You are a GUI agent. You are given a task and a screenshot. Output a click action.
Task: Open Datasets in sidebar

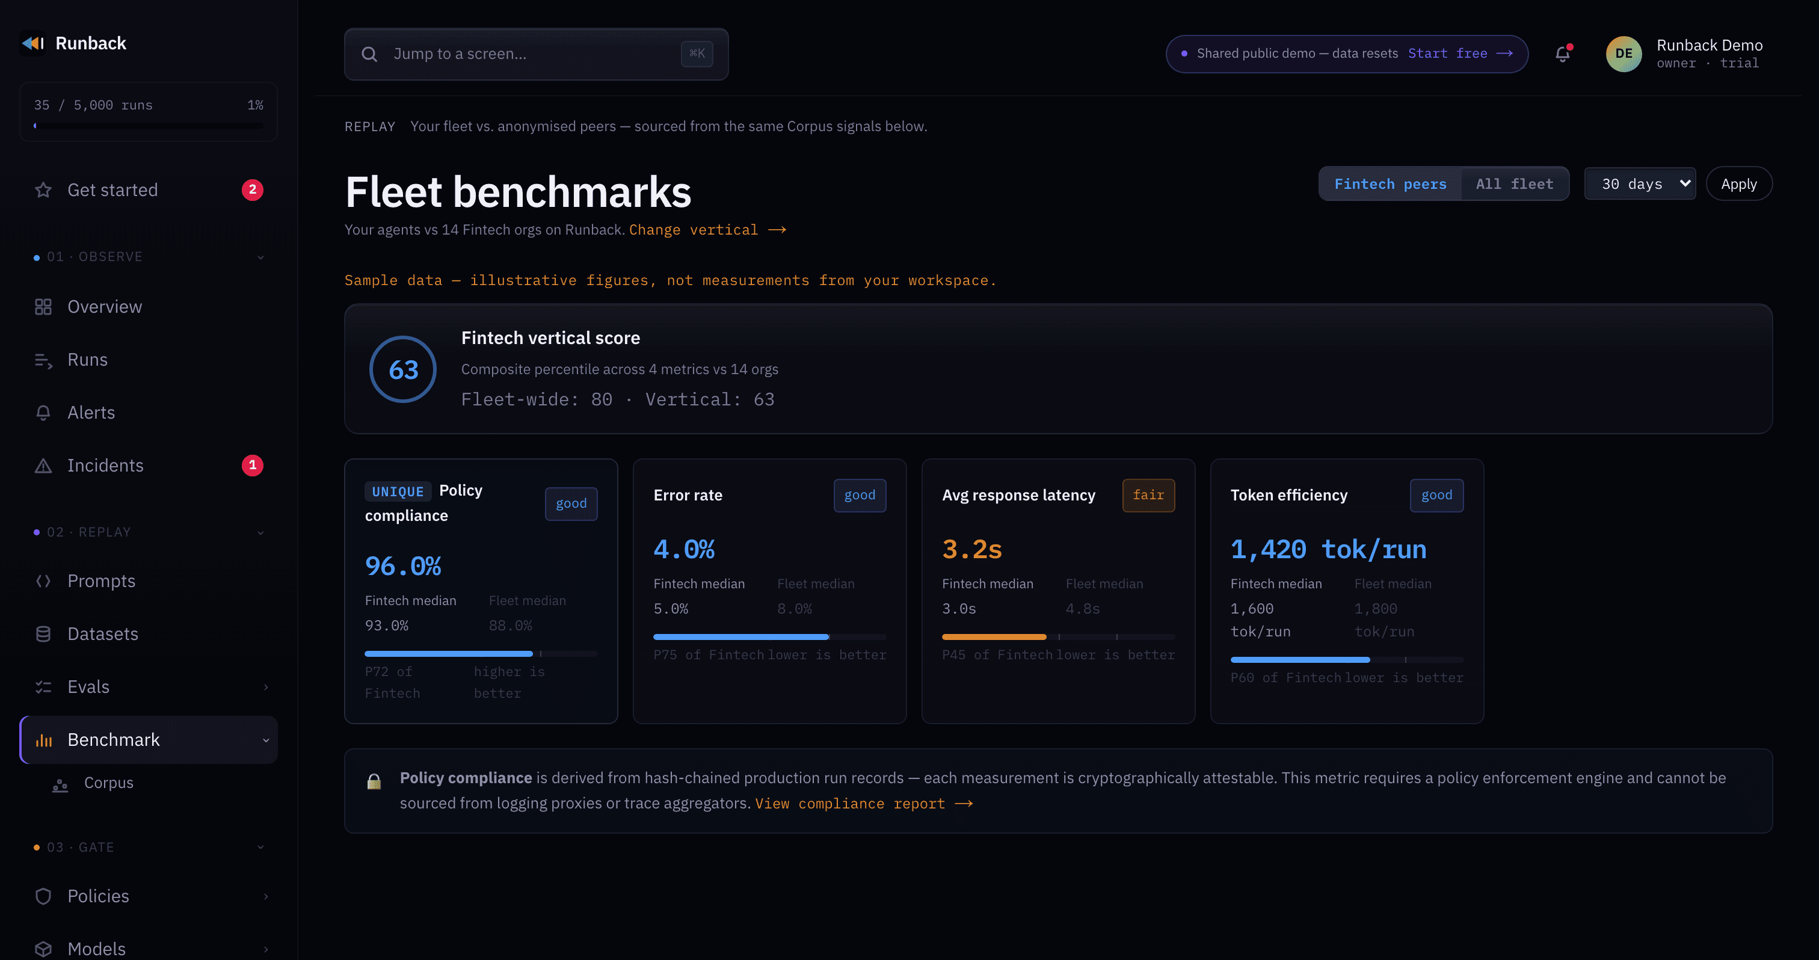pos(149,634)
